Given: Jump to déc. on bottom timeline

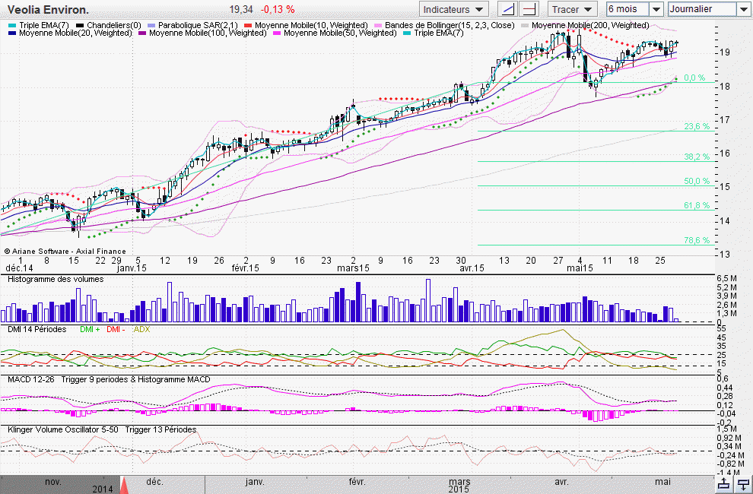Looking at the screenshot, I should tap(154, 482).
